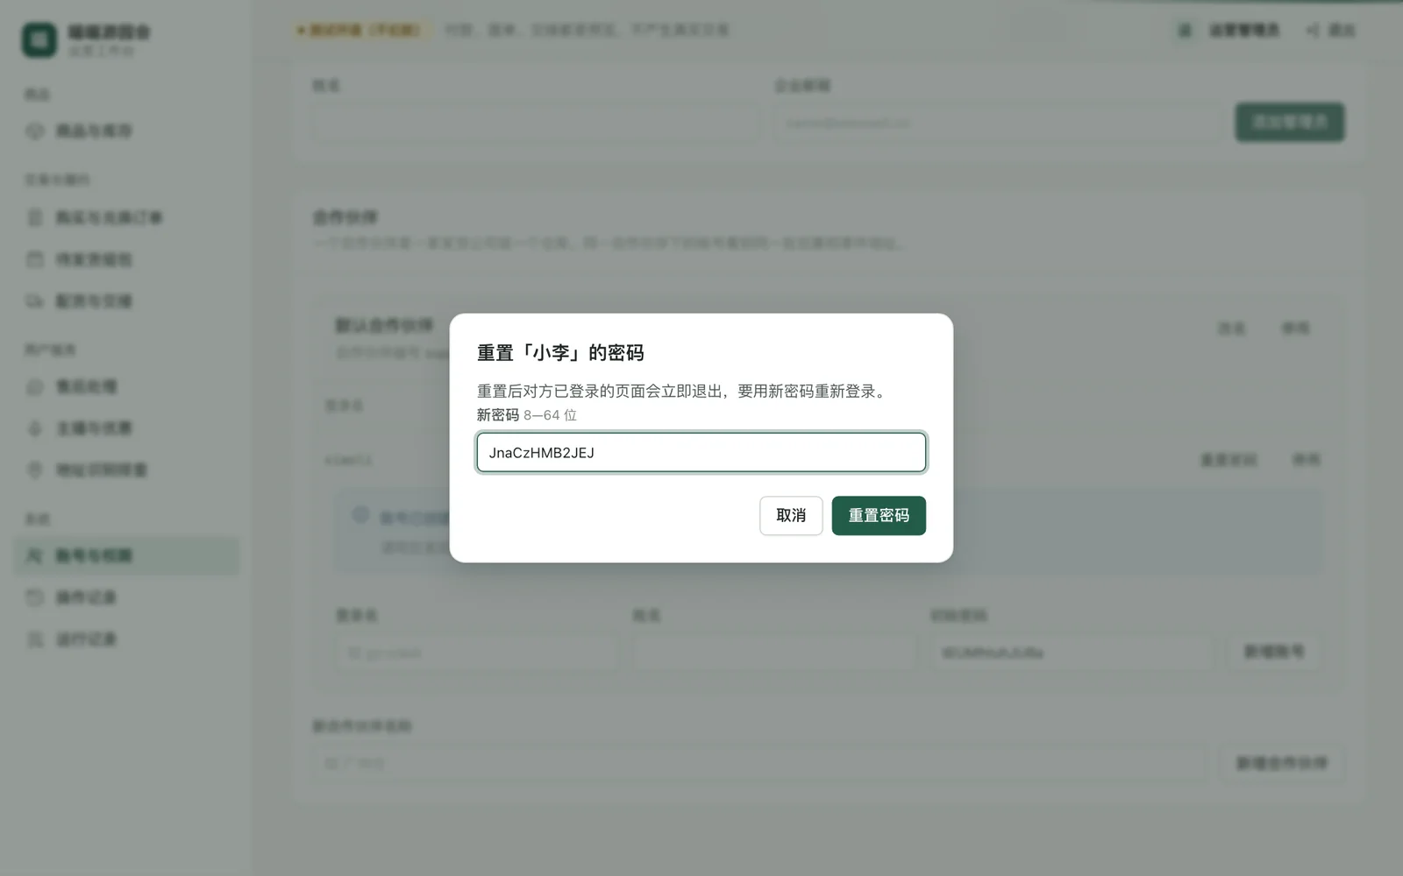This screenshot has height=876, width=1403.
Task: Confirm with the green 重置密码 button
Action: [879, 515]
